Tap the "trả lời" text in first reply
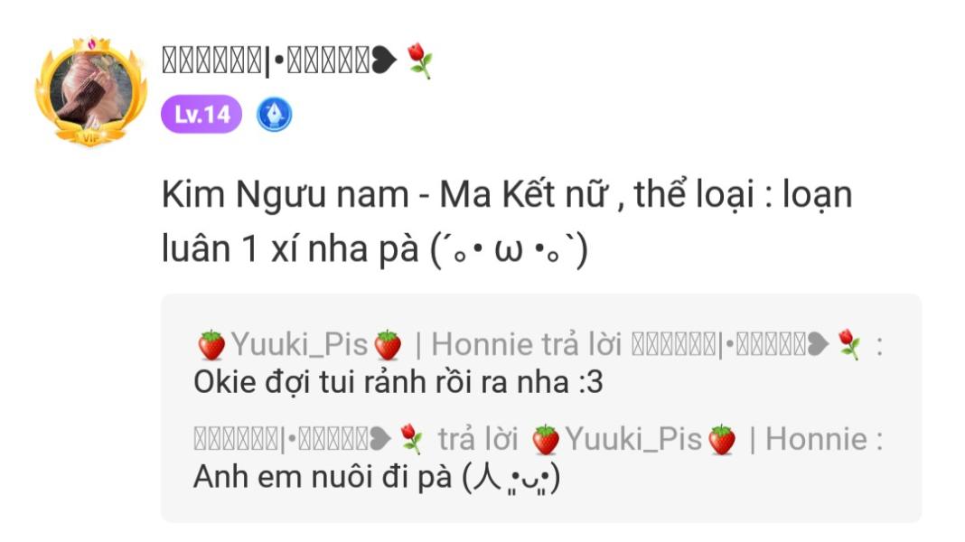Screen dimensions: 965x542 click(582, 344)
